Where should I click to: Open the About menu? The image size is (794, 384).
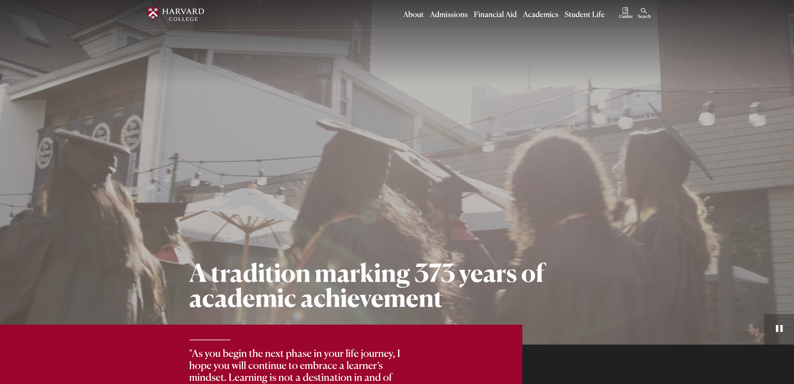point(413,15)
